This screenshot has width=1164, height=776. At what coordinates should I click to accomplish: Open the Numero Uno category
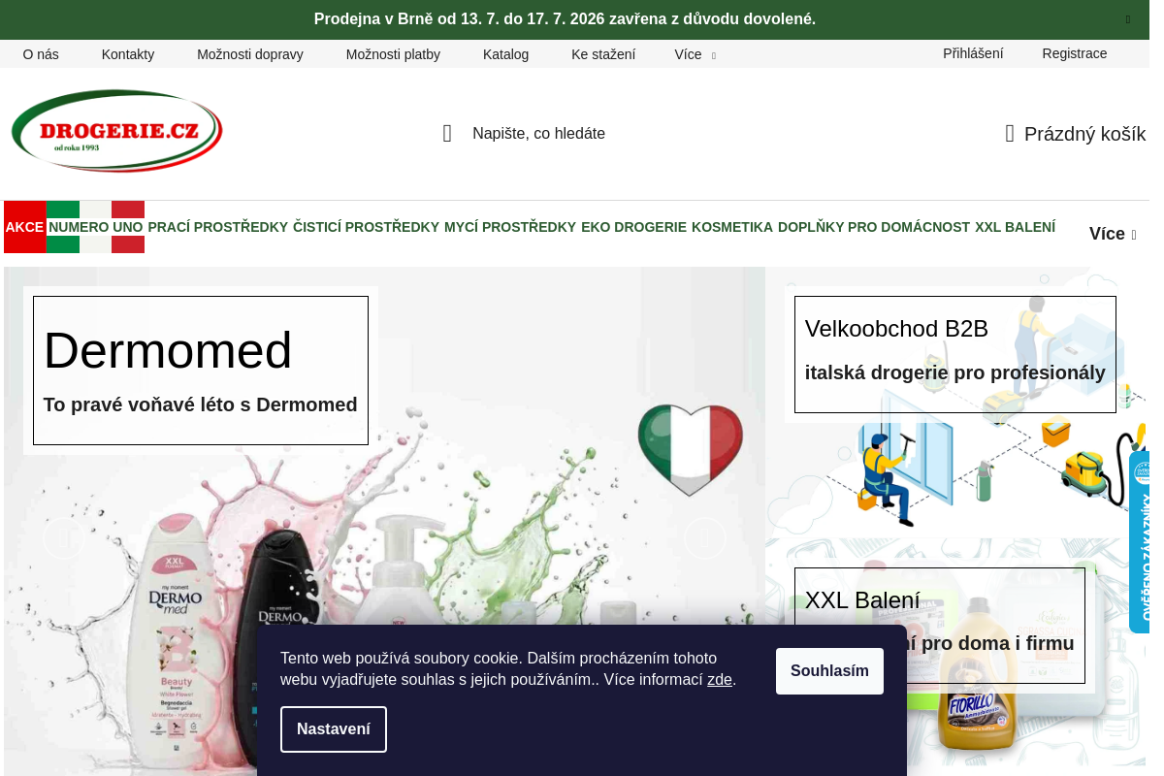95,227
